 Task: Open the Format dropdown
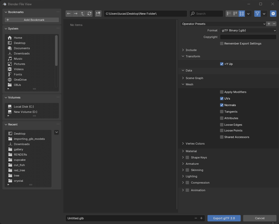[248, 30]
